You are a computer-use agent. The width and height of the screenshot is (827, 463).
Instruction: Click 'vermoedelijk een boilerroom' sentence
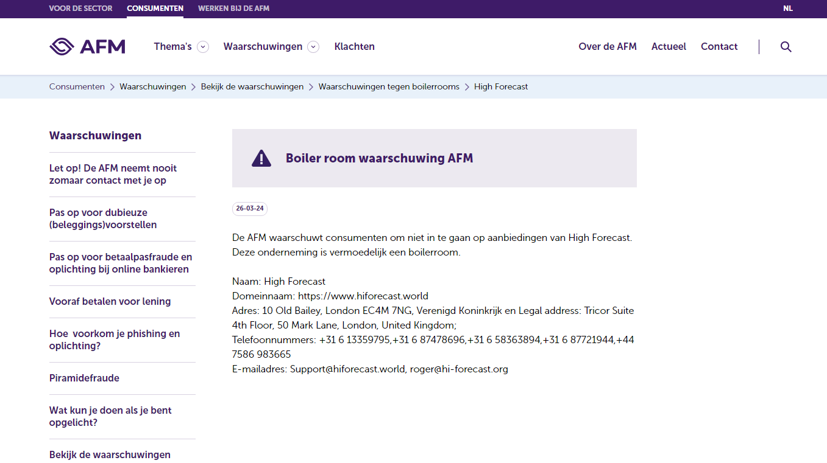point(346,252)
